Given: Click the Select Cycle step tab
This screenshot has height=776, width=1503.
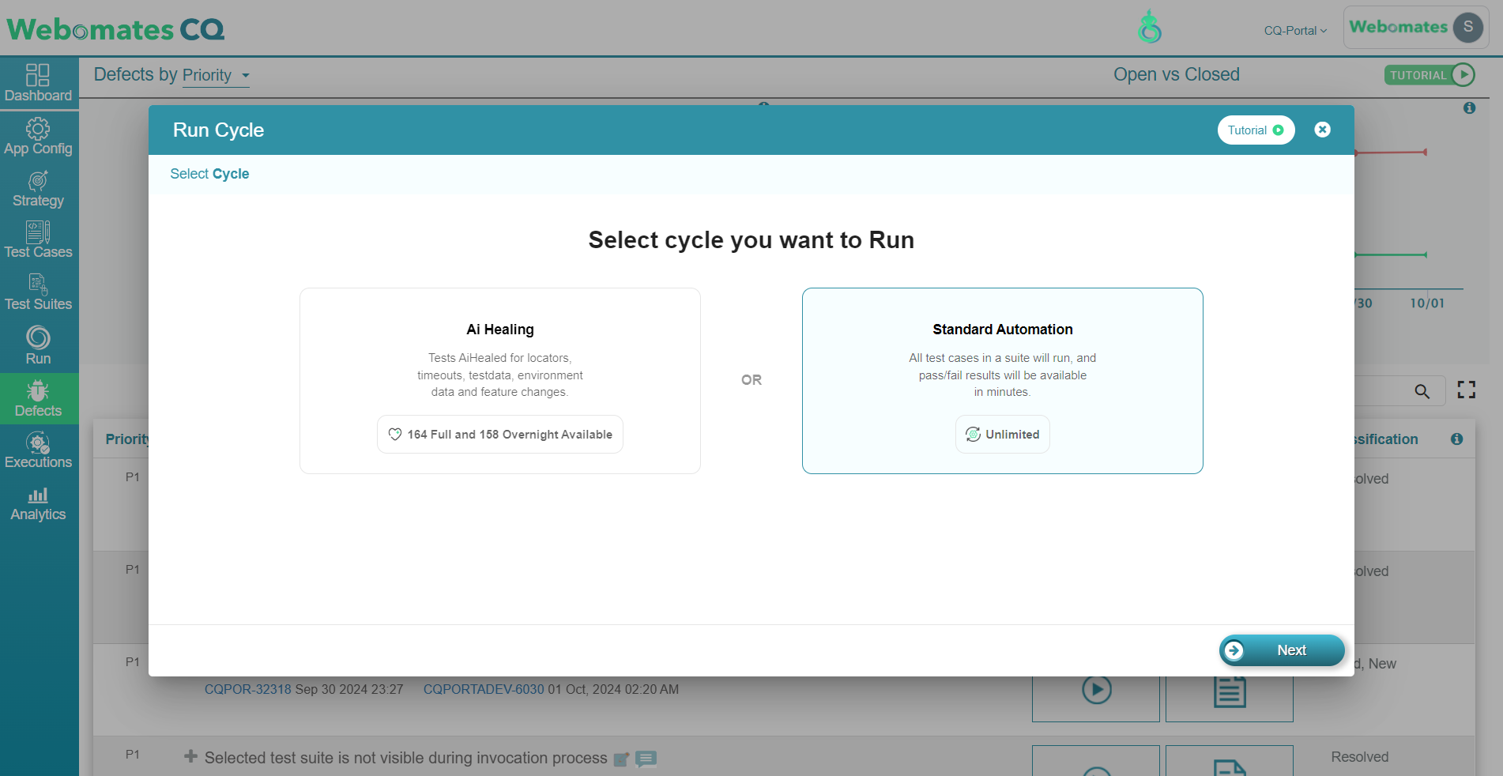Looking at the screenshot, I should [209, 174].
